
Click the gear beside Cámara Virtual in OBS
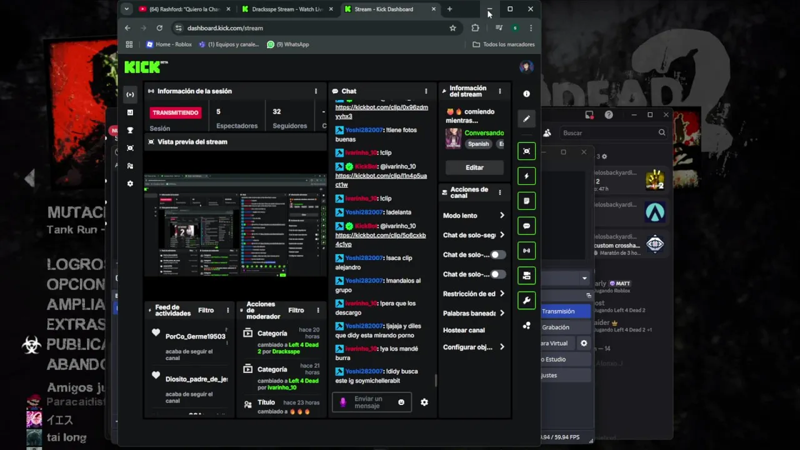pos(584,343)
